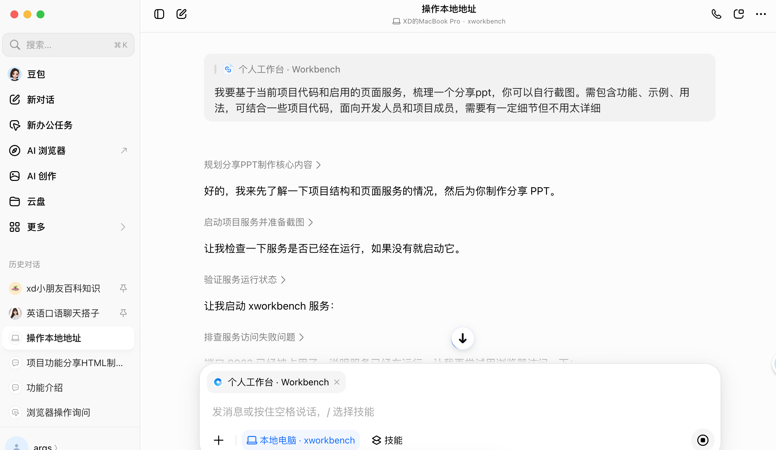The width and height of the screenshot is (776, 450).
Task: Start a voice call with phone icon
Action: tap(716, 14)
